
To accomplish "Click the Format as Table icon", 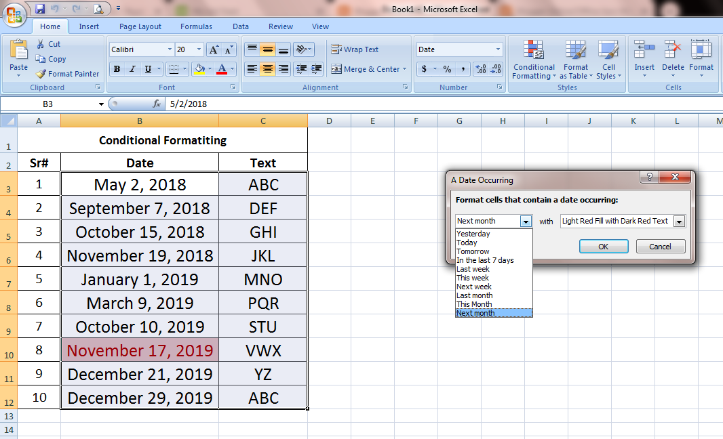I will click(576, 60).
